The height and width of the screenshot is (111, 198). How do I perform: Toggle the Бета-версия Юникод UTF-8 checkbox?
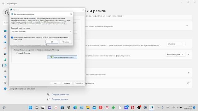click(12, 38)
